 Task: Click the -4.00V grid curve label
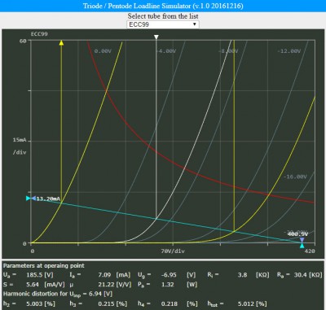point(166,51)
